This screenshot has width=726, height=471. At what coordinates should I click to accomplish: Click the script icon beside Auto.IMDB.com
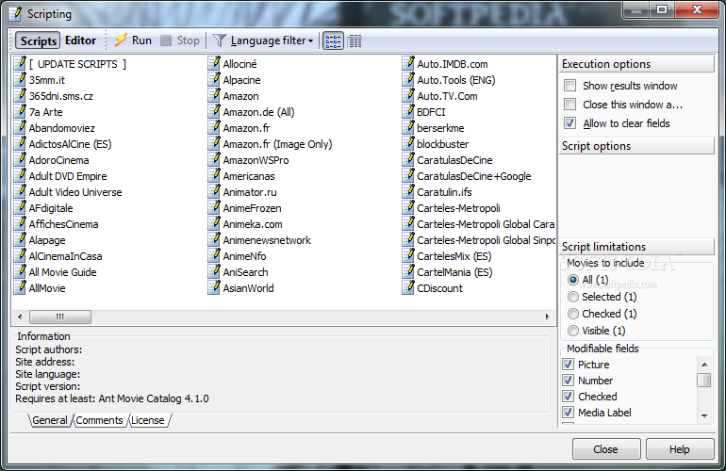pos(408,63)
